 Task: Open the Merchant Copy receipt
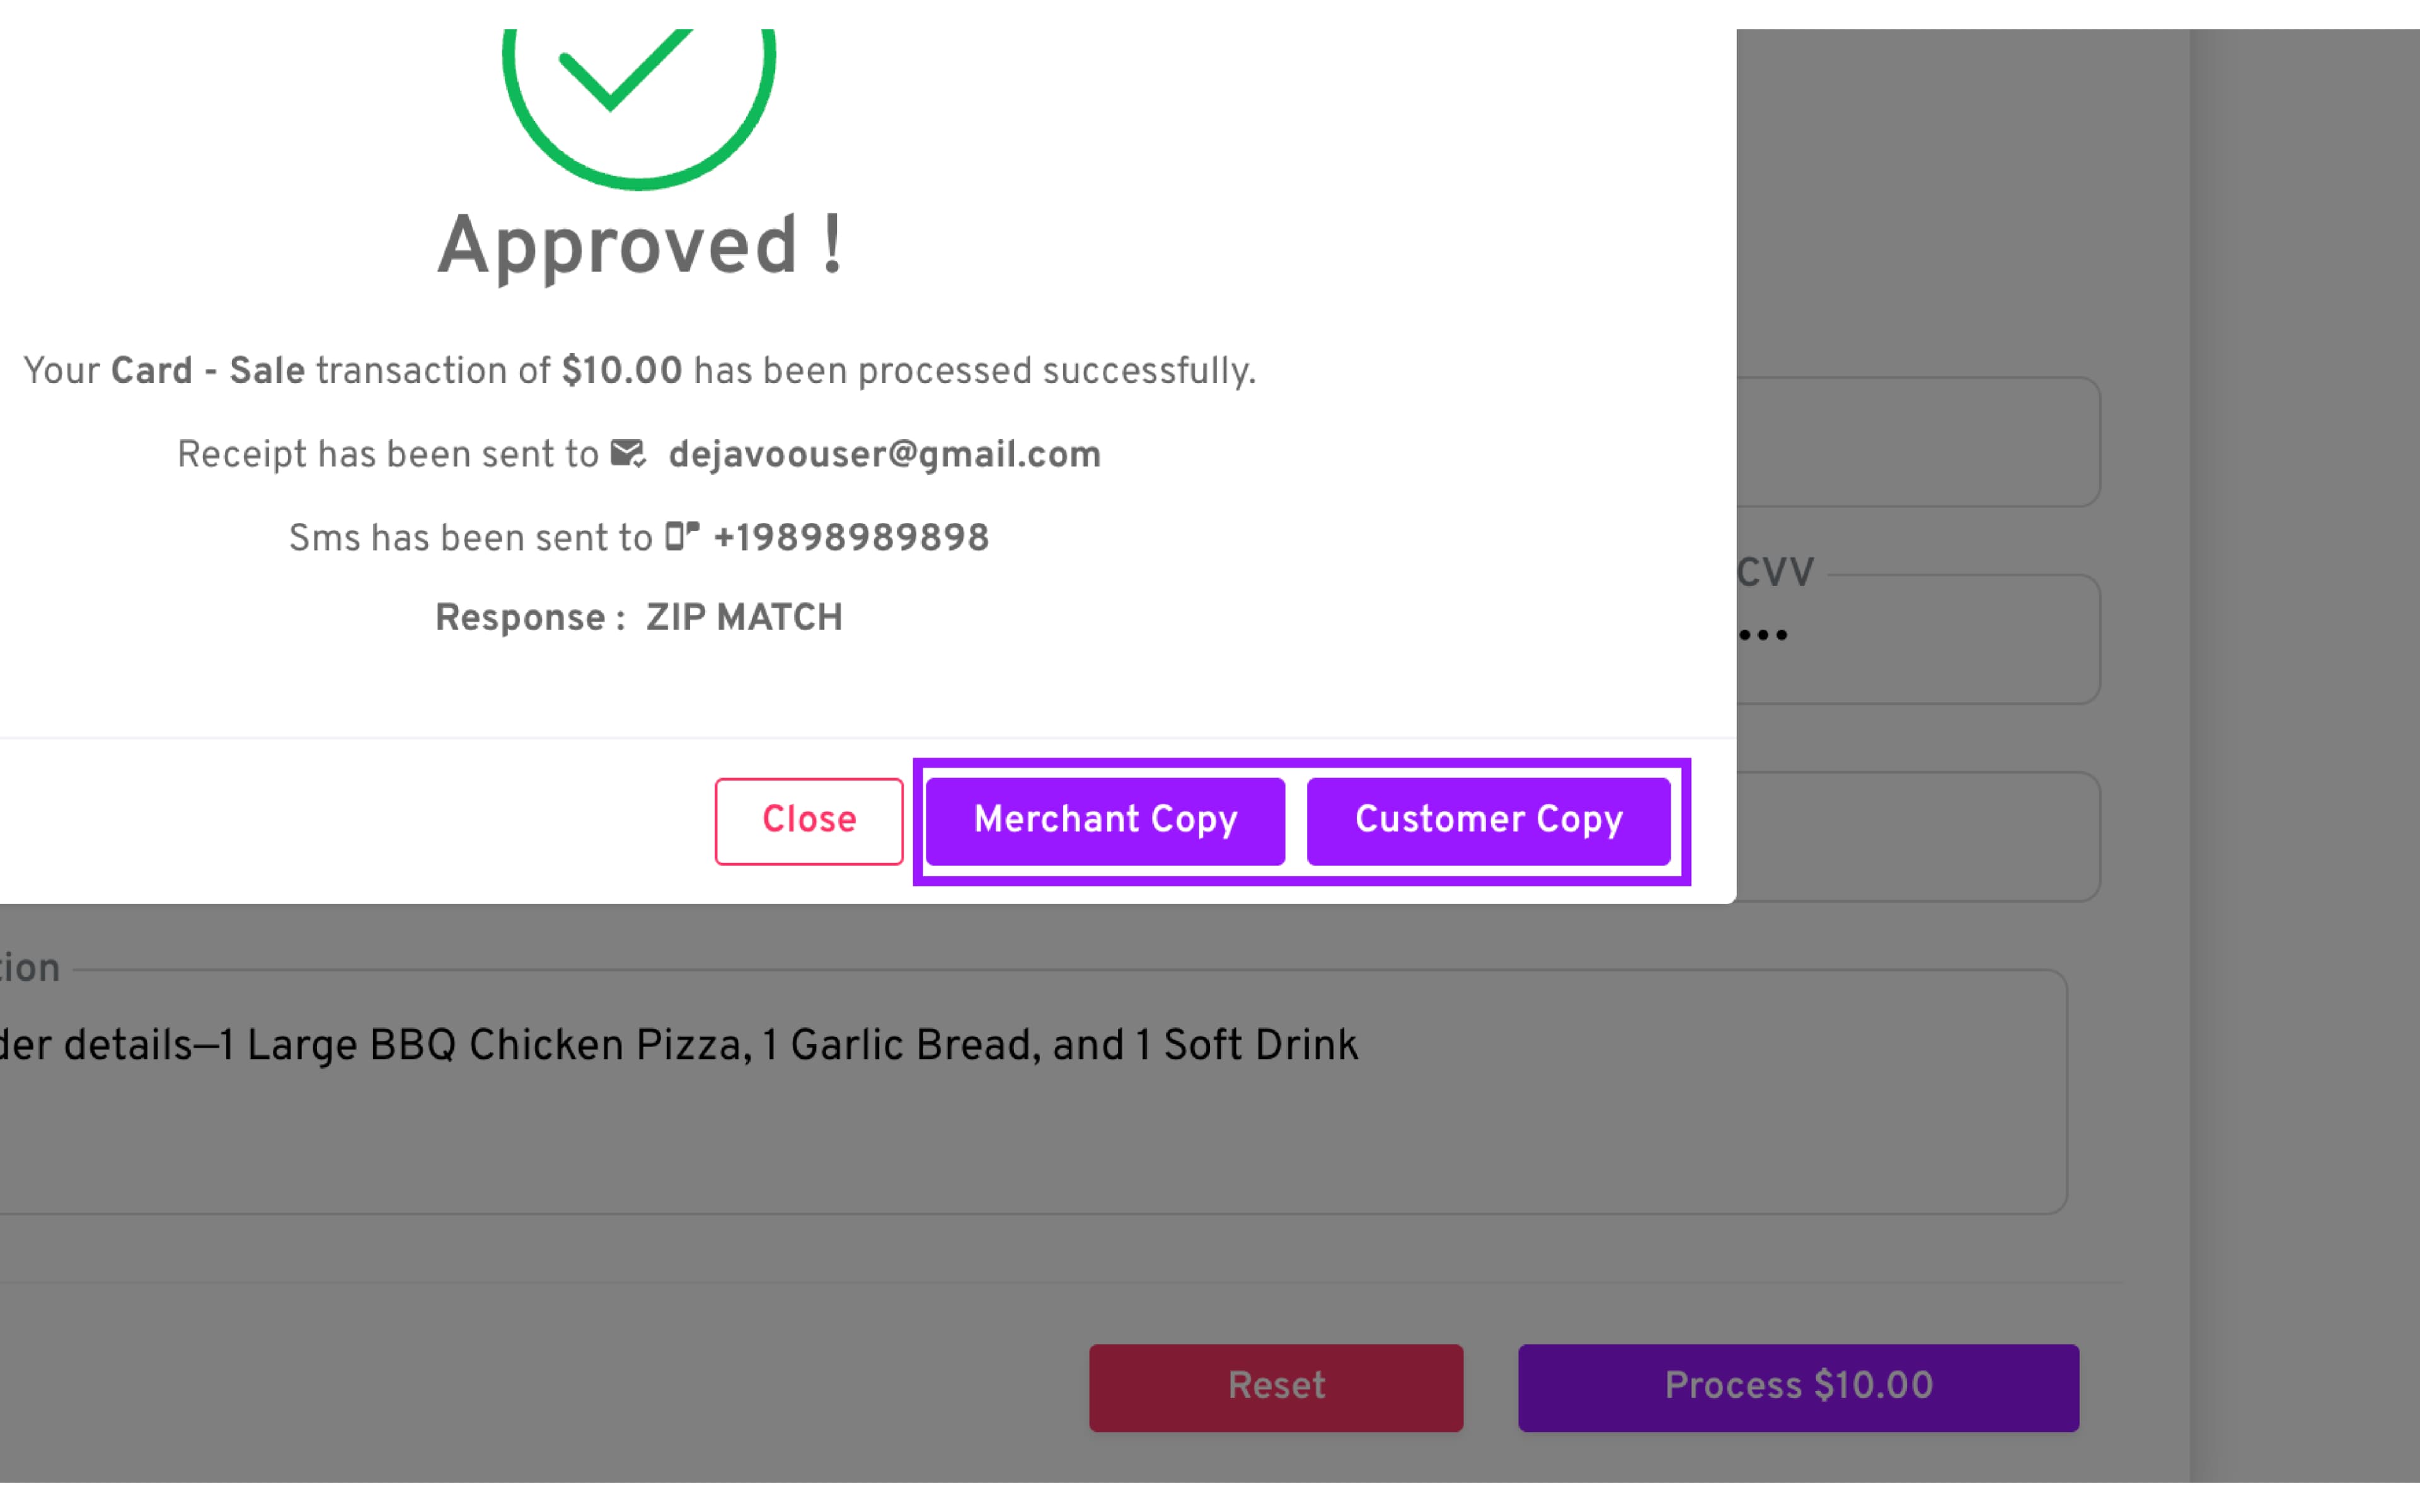pos(1105,821)
